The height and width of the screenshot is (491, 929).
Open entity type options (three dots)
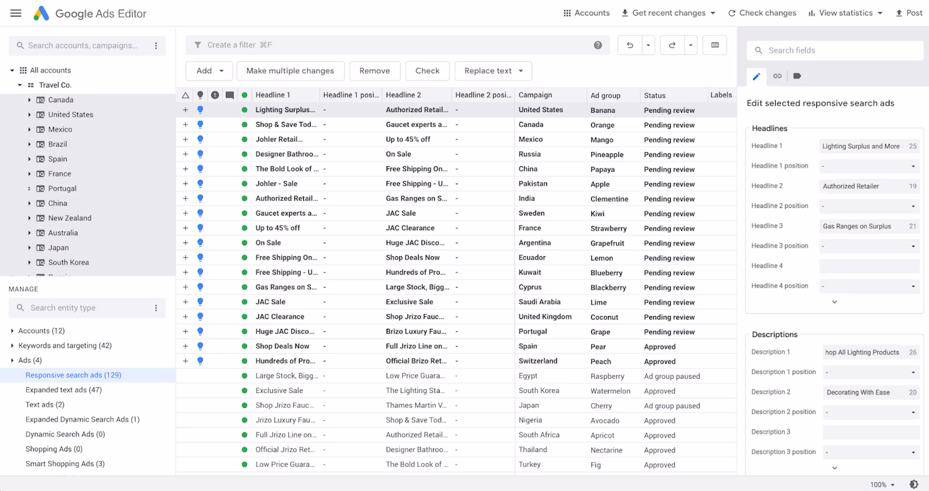click(x=156, y=308)
